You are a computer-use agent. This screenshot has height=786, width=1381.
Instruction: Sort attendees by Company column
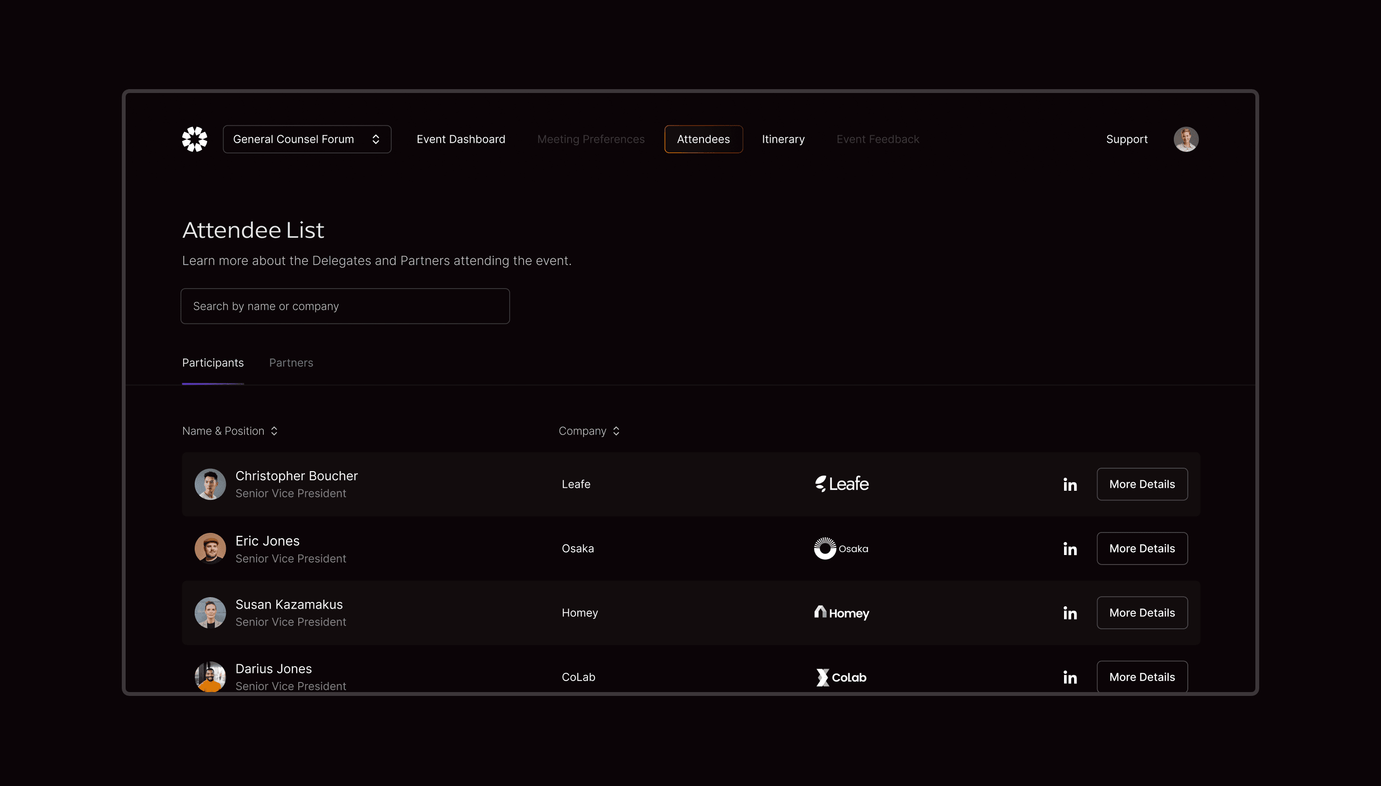(x=589, y=431)
